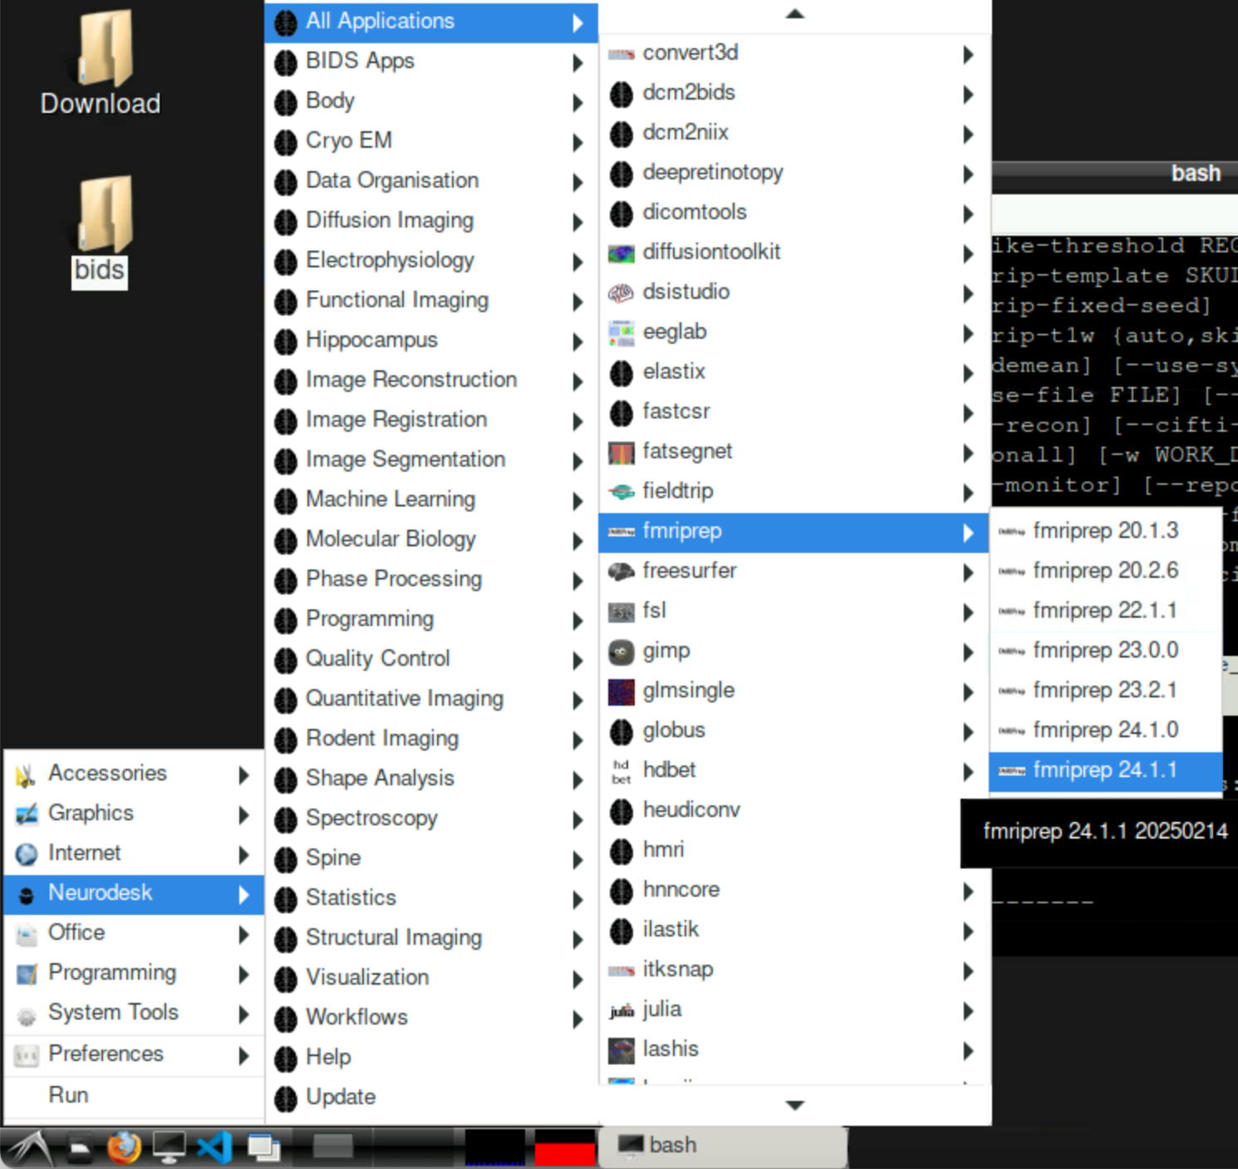Expand the globus submenu arrow
1238x1169 pixels.
pos(968,731)
